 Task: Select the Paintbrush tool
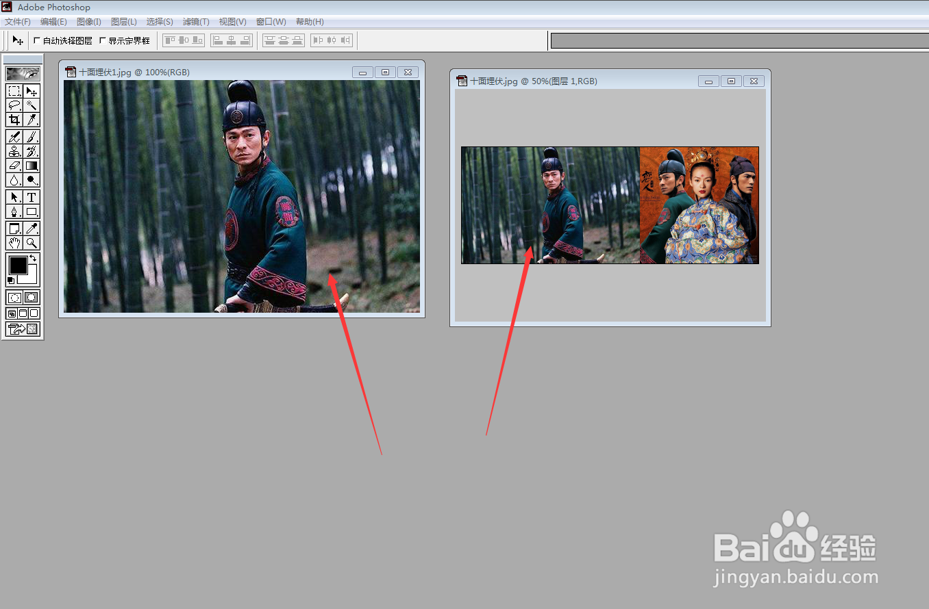(32, 137)
